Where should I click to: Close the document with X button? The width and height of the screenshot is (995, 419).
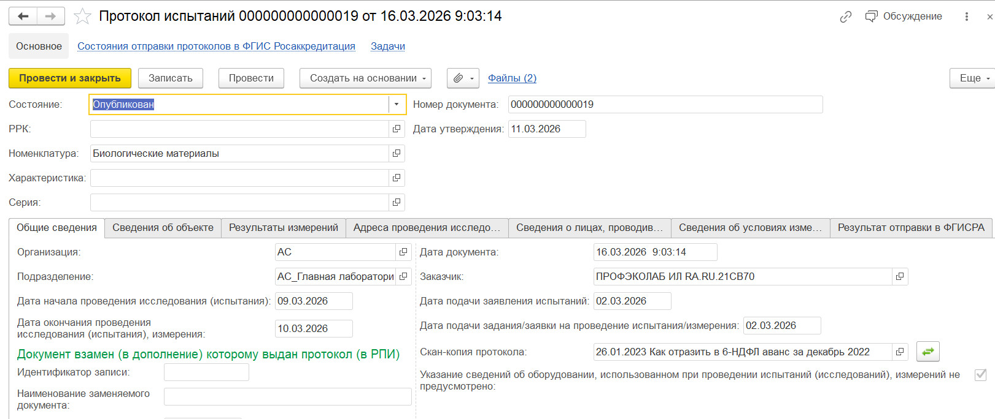[989, 17]
